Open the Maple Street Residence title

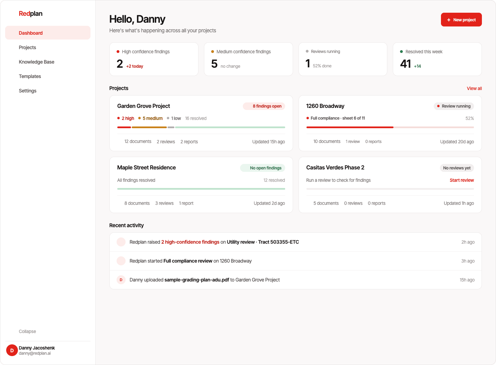tap(147, 167)
